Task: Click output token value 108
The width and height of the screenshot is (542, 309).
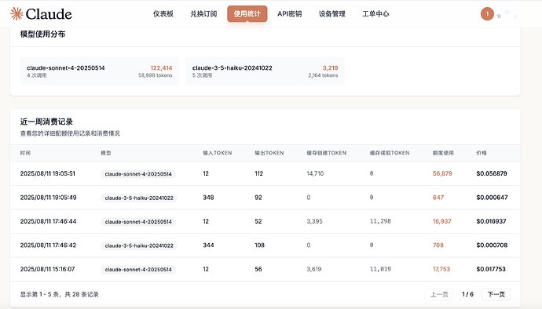Action: coord(259,245)
